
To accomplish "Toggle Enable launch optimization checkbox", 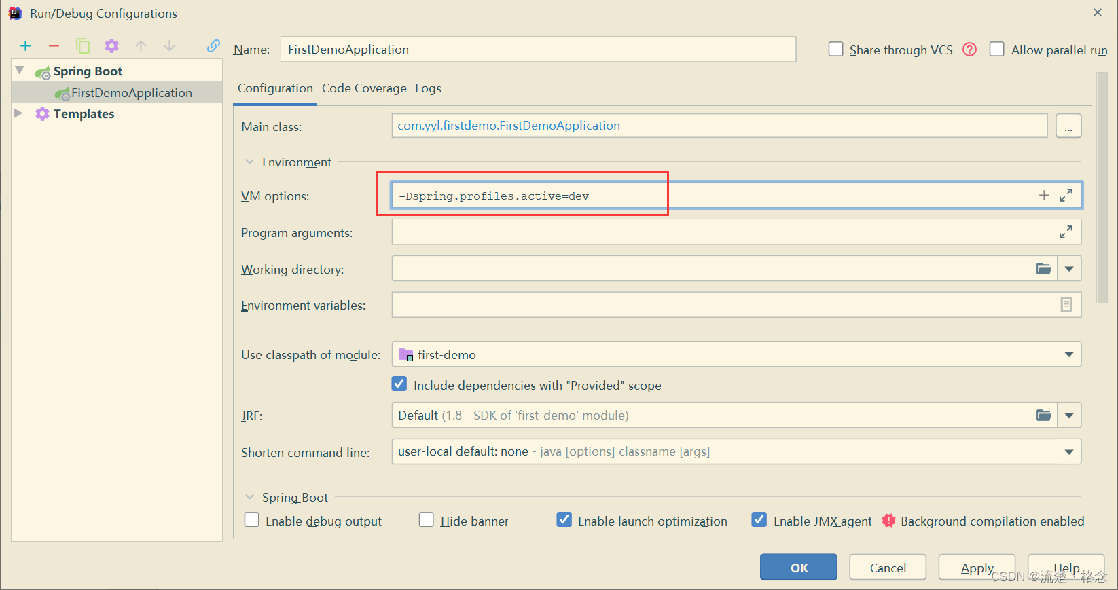I will [x=564, y=520].
